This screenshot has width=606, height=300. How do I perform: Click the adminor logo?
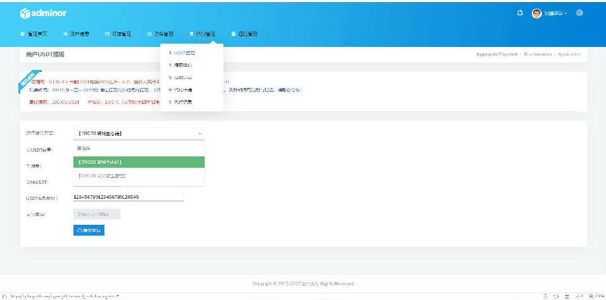point(43,13)
